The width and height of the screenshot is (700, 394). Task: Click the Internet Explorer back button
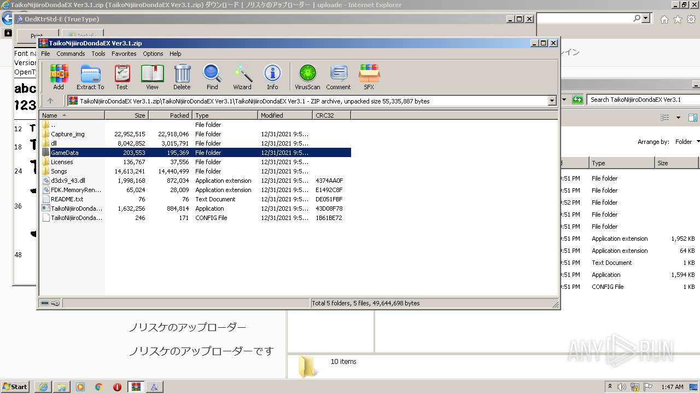[x=7, y=18]
